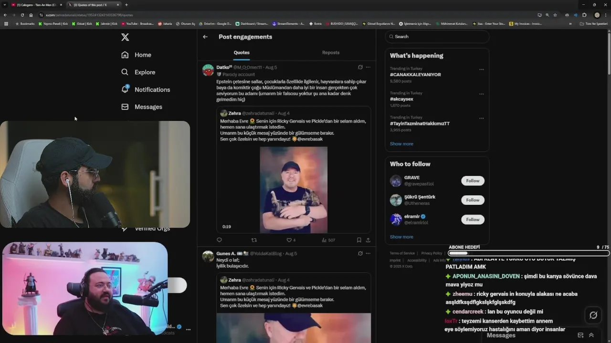
Task: Open Datko's profile avatar
Action: tap(208, 70)
